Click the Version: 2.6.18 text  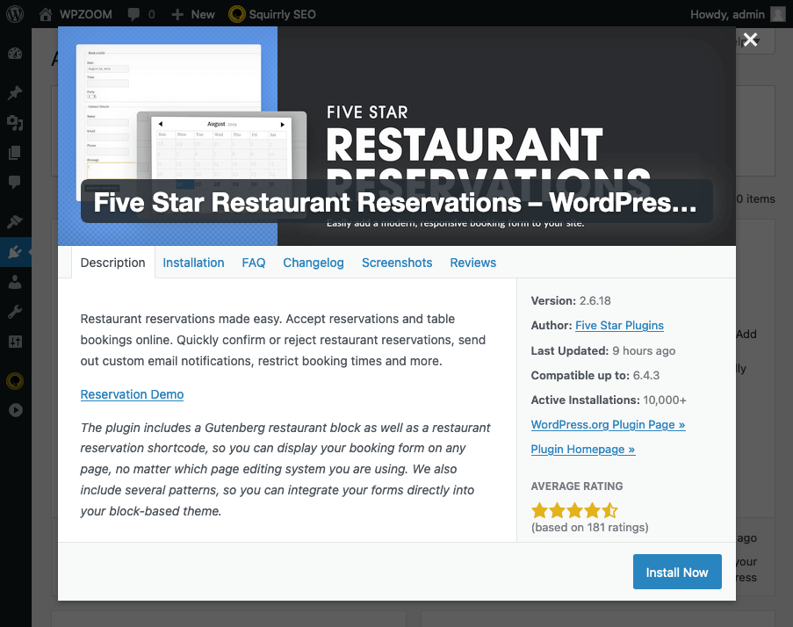tap(571, 301)
